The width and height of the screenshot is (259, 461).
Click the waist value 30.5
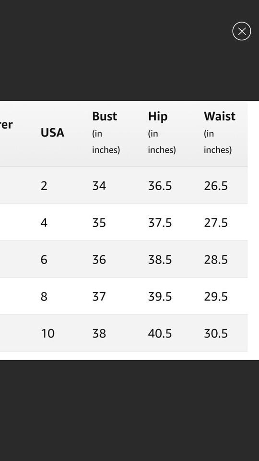click(215, 333)
